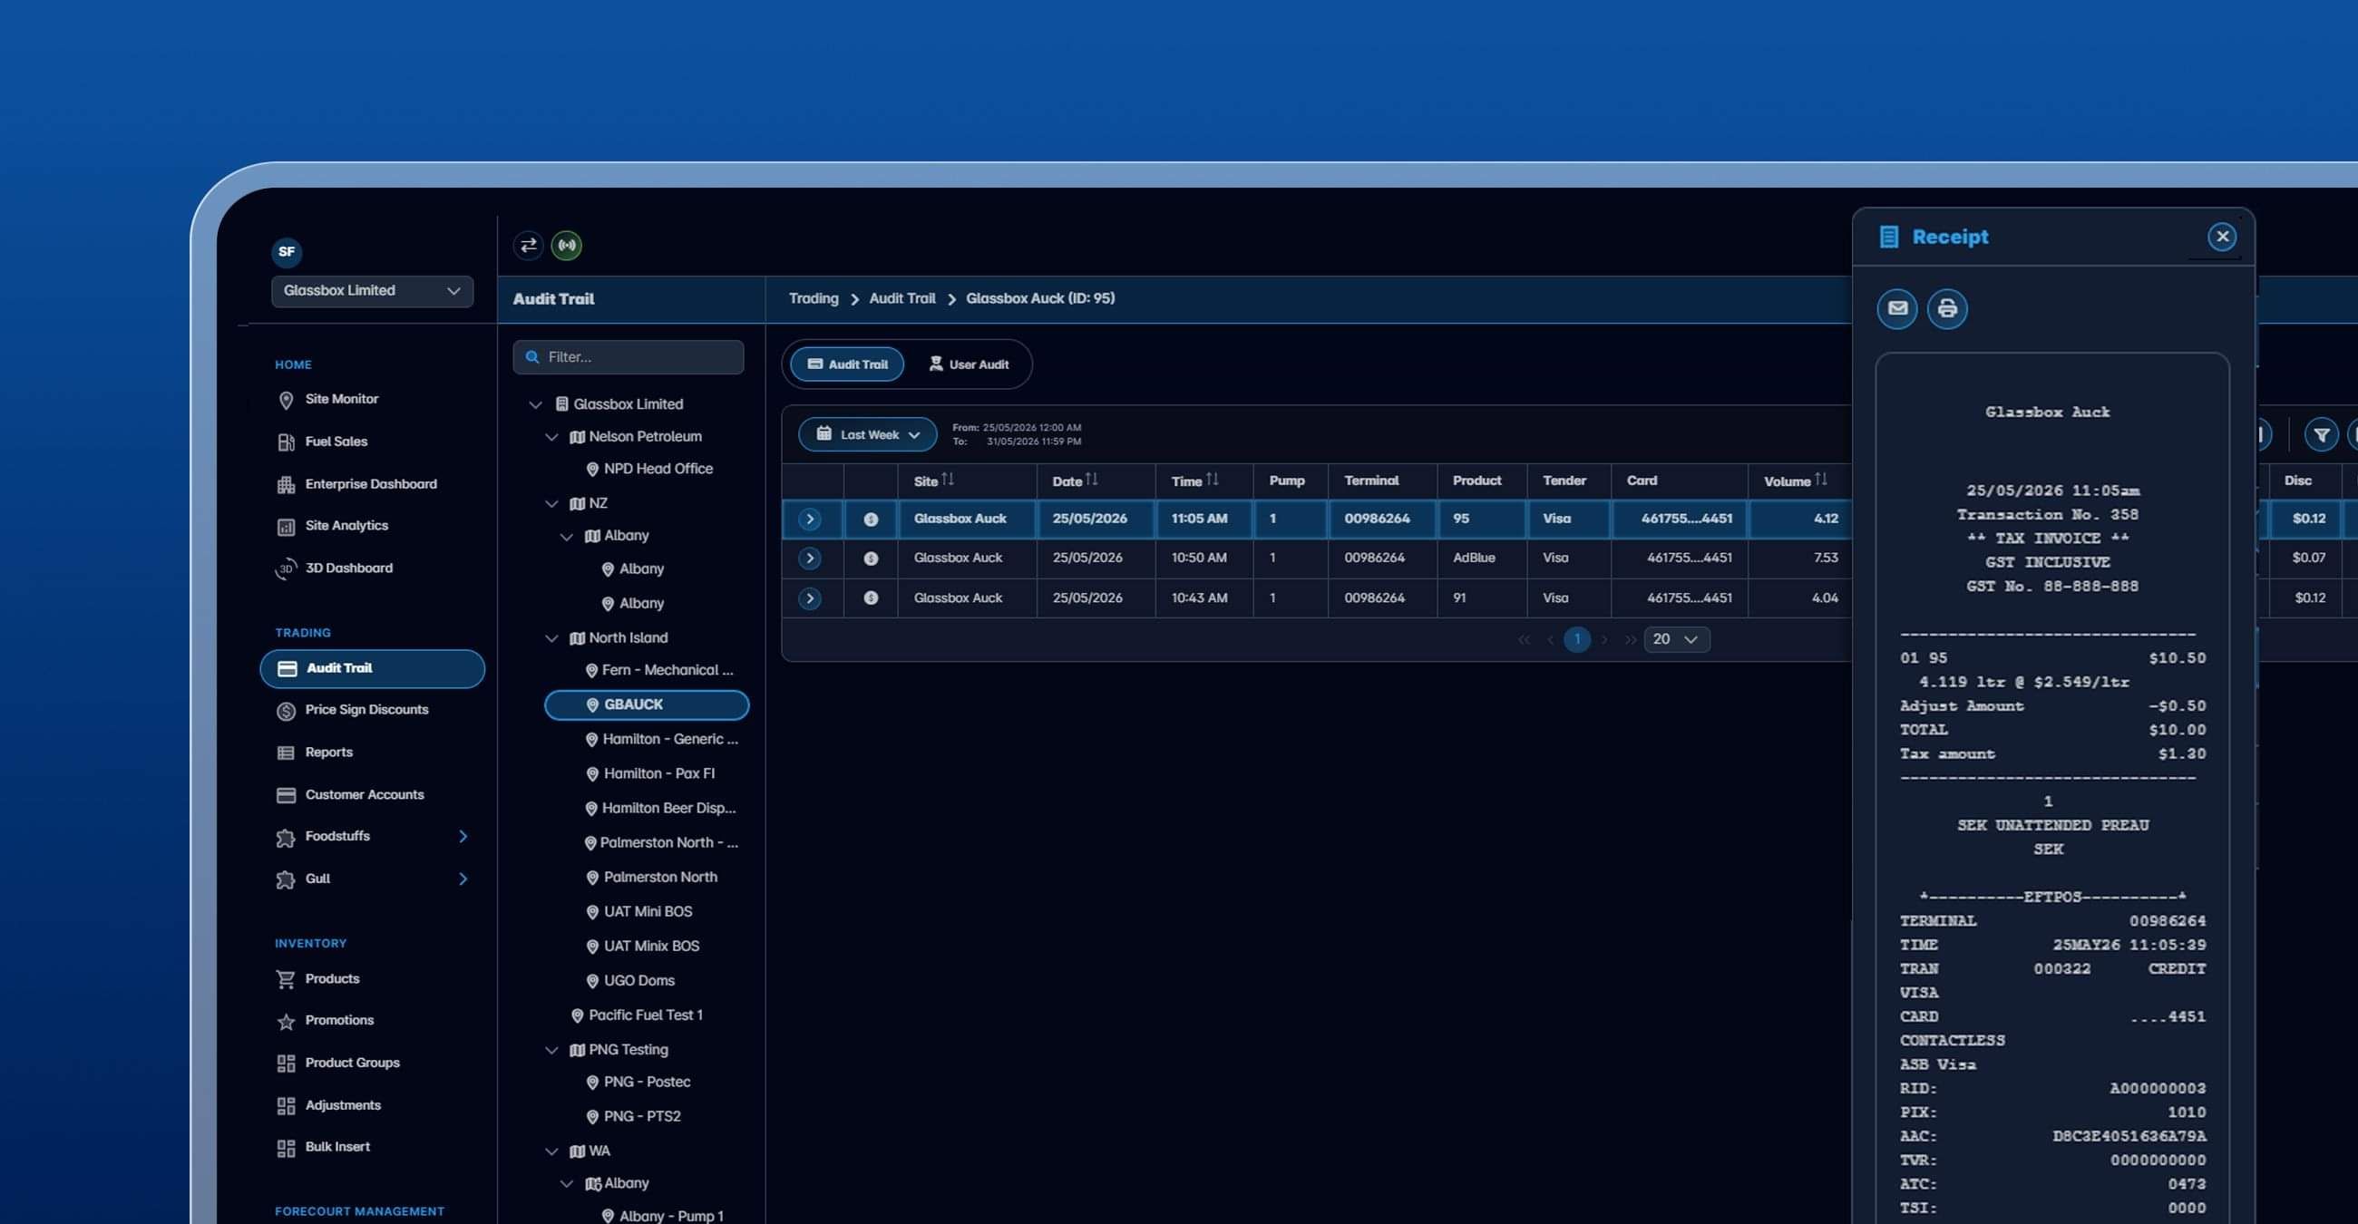Click info icon on 10:50 AM row
Screen dimensions: 2358x1224
tap(871, 558)
